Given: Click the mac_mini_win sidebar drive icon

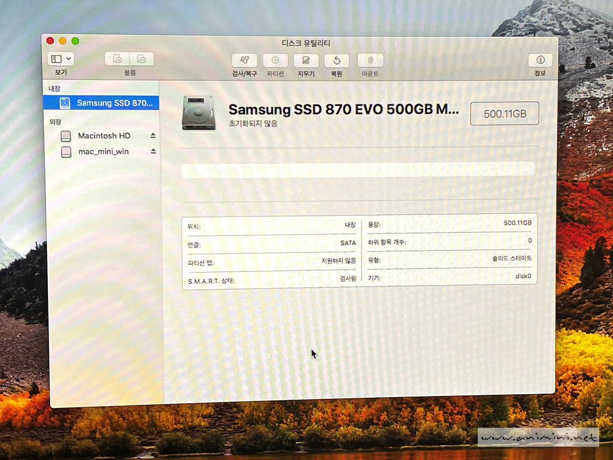Looking at the screenshot, I should [66, 152].
